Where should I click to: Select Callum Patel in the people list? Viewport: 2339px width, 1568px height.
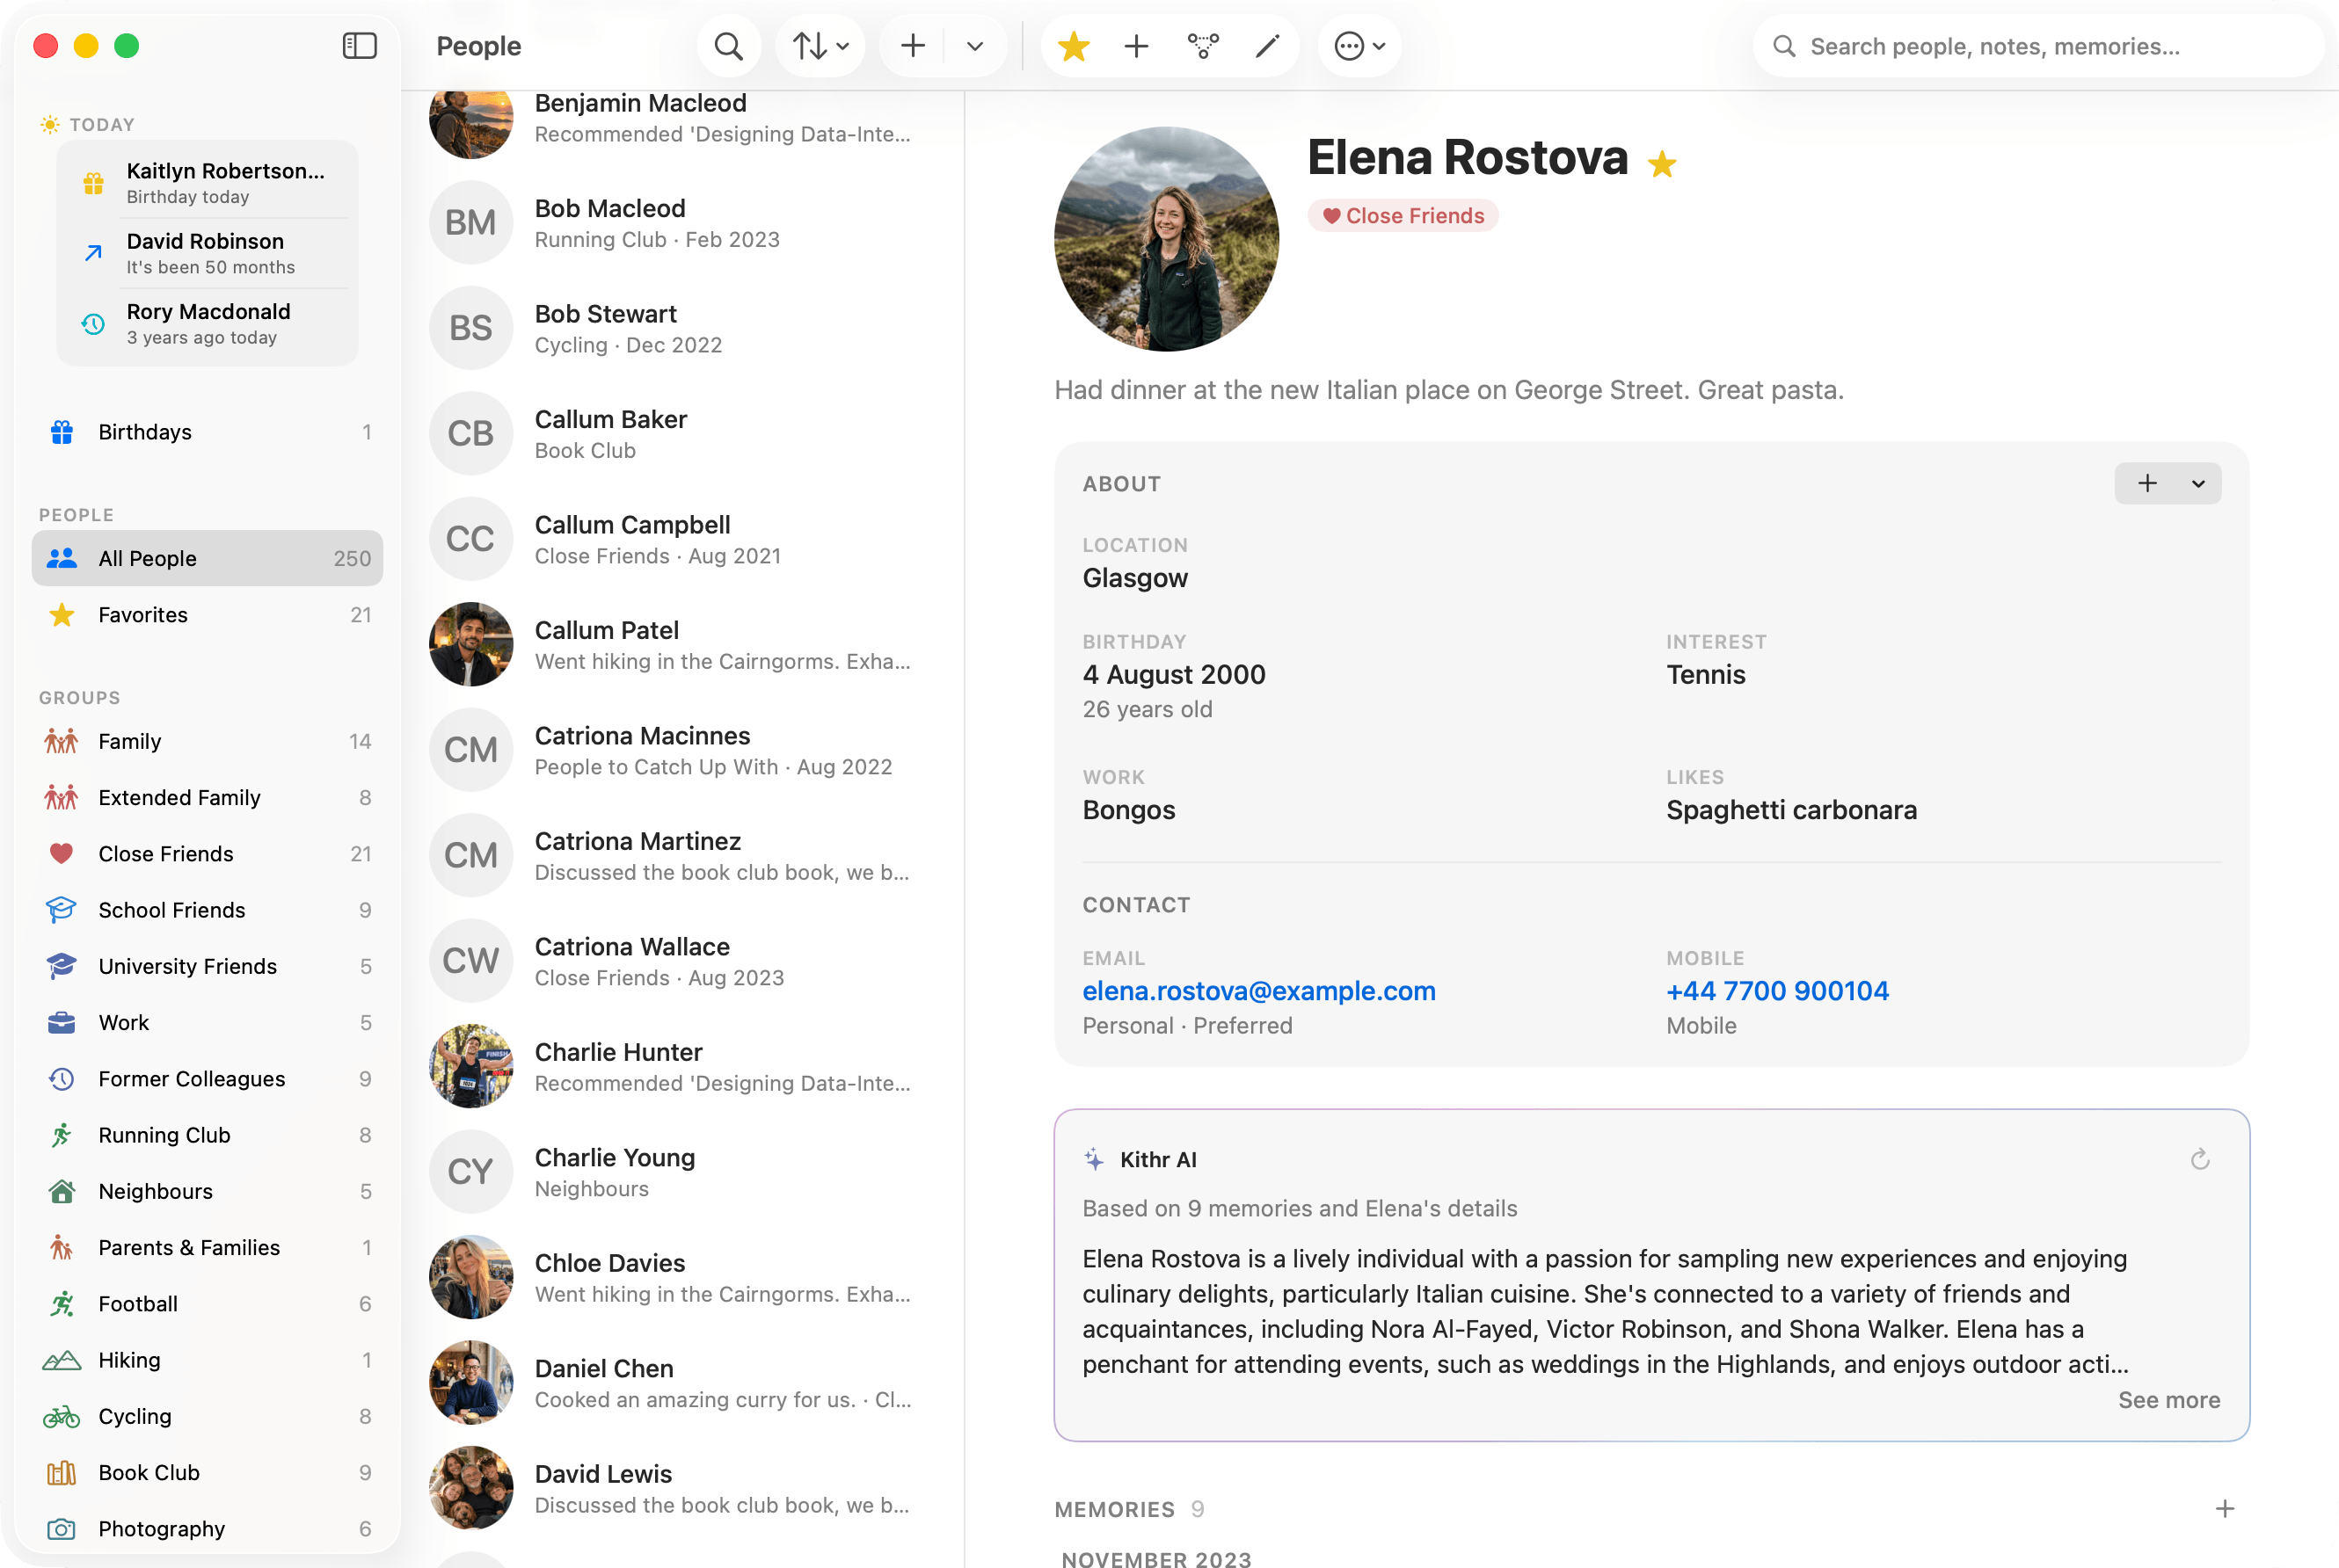coord(682,644)
